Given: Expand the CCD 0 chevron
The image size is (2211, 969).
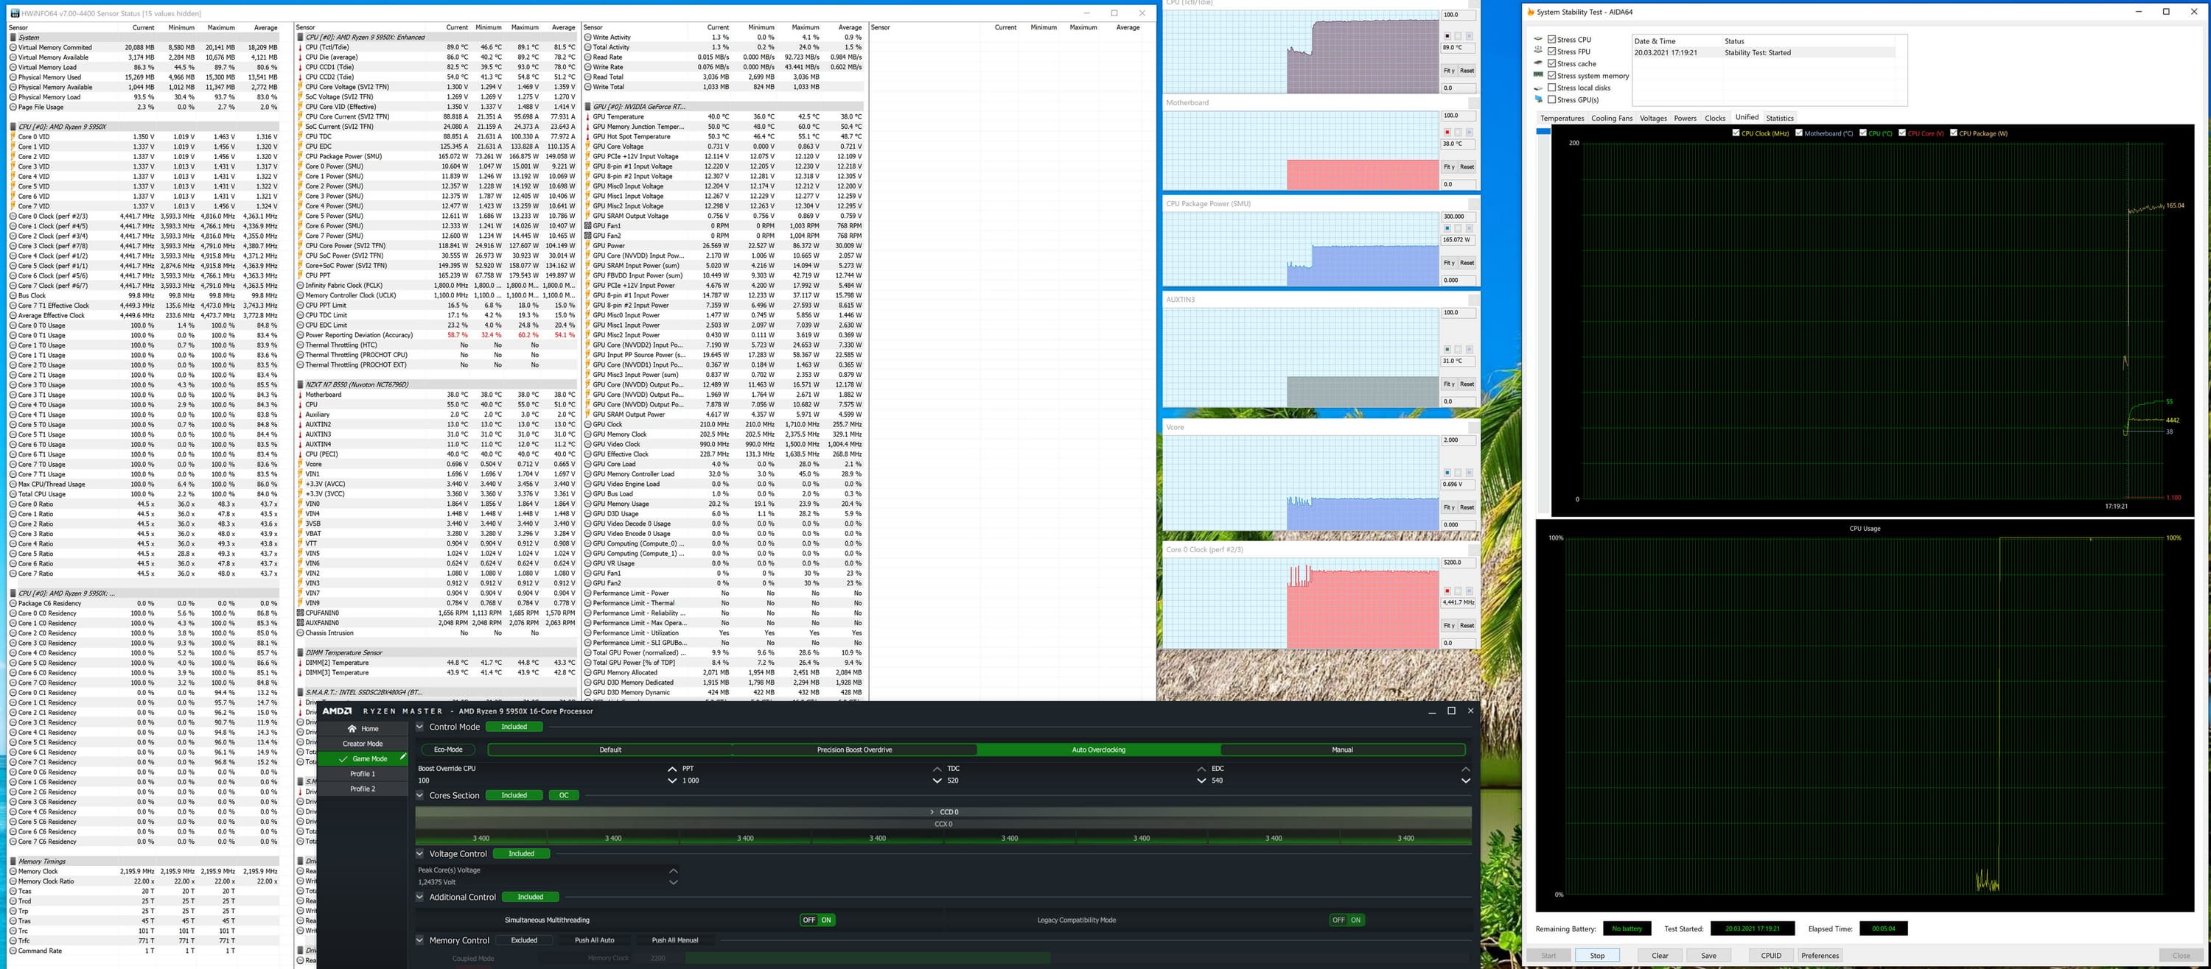Looking at the screenshot, I should 932,812.
